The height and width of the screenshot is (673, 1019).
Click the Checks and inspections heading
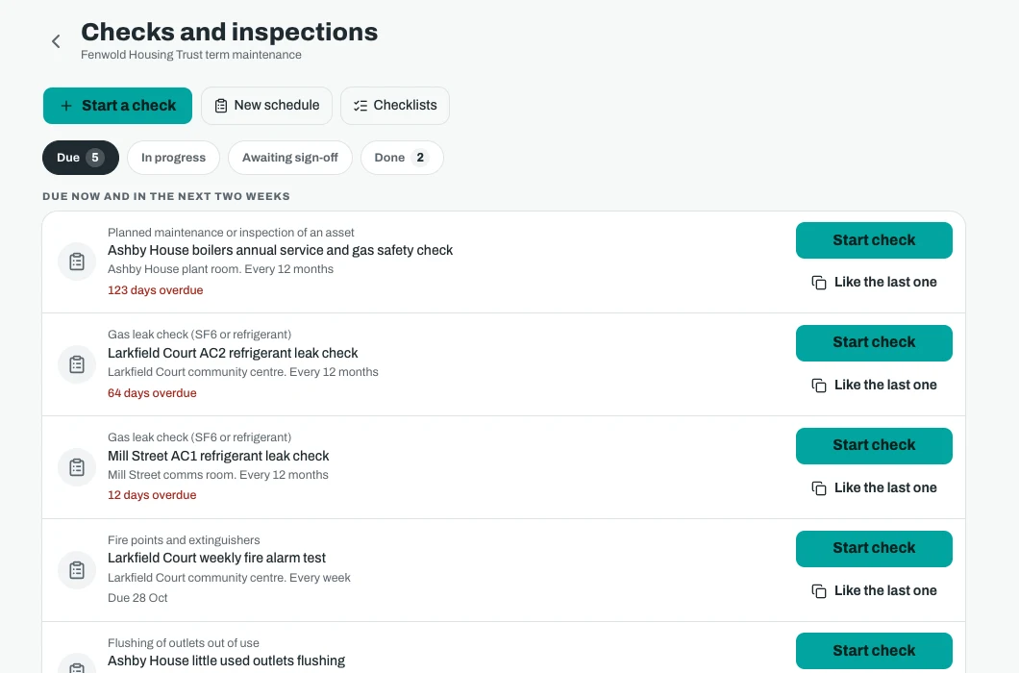[230, 32]
